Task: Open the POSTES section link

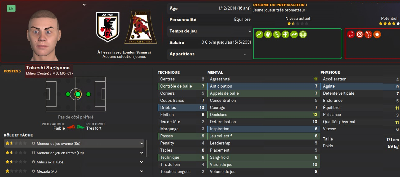Action: coord(12,71)
